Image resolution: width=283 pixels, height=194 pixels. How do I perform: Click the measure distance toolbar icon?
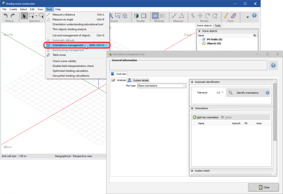point(174,16)
